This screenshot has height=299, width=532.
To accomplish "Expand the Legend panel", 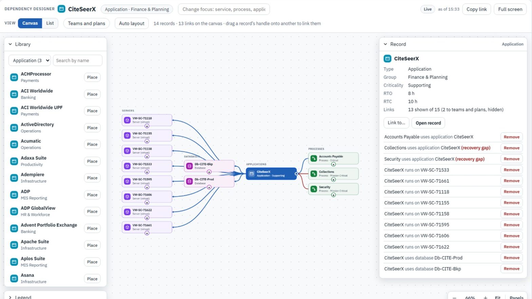I will [x=10, y=297].
